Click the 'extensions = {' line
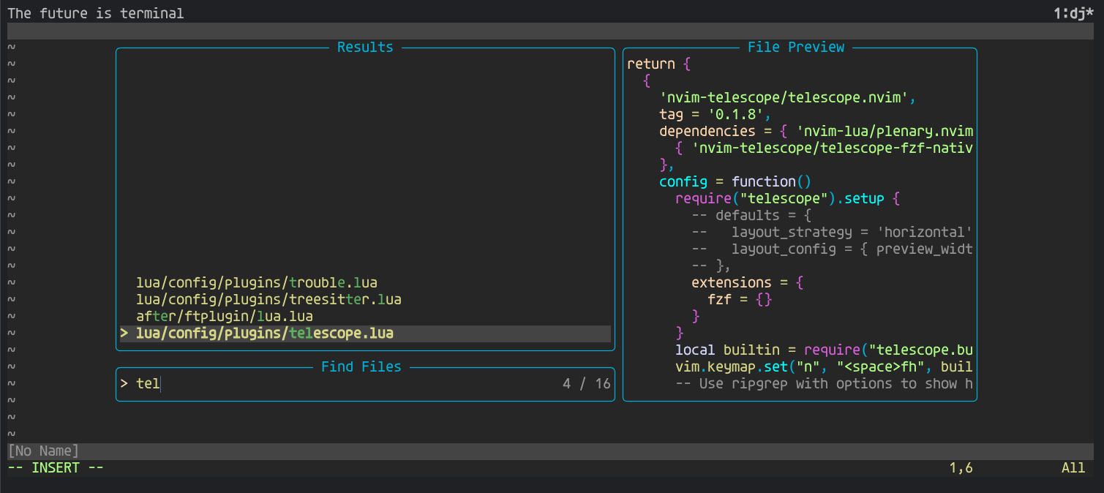The height and width of the screenshot is (493, 1104). coord(748,282)
